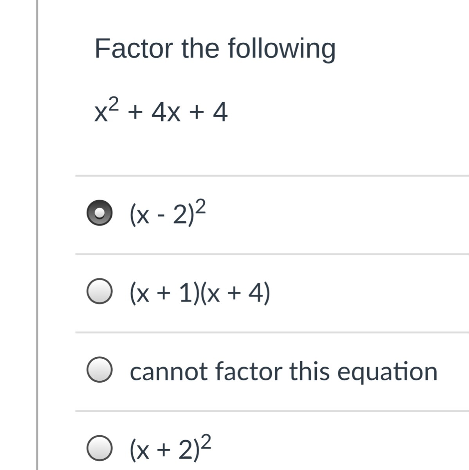The width and height of the screenshot is (469, 470).
Task: Click the (x + 2)² answer label text
Action: point(171,448)
